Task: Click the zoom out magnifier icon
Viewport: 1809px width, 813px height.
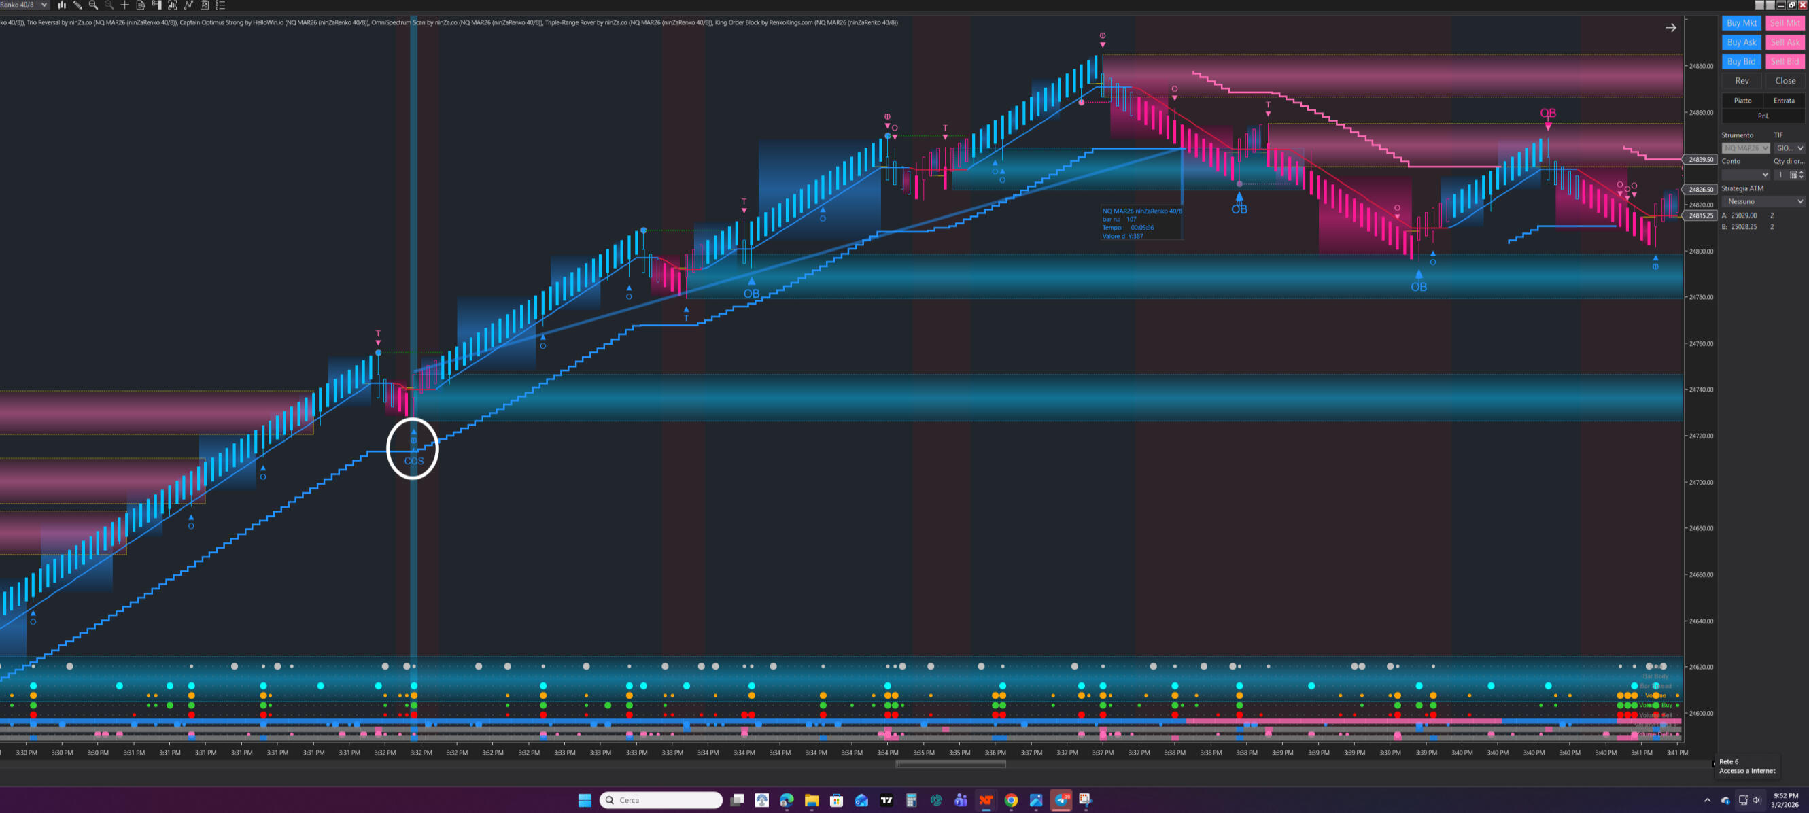Action: [109, 5]
